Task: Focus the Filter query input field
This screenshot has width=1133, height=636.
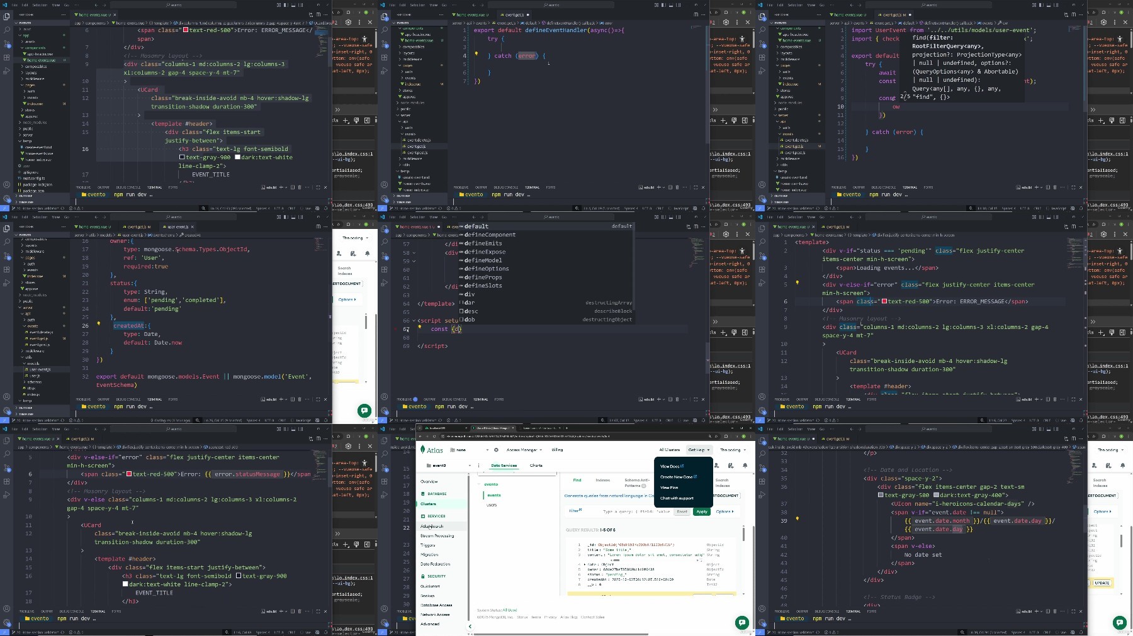Action: point(638,511)
